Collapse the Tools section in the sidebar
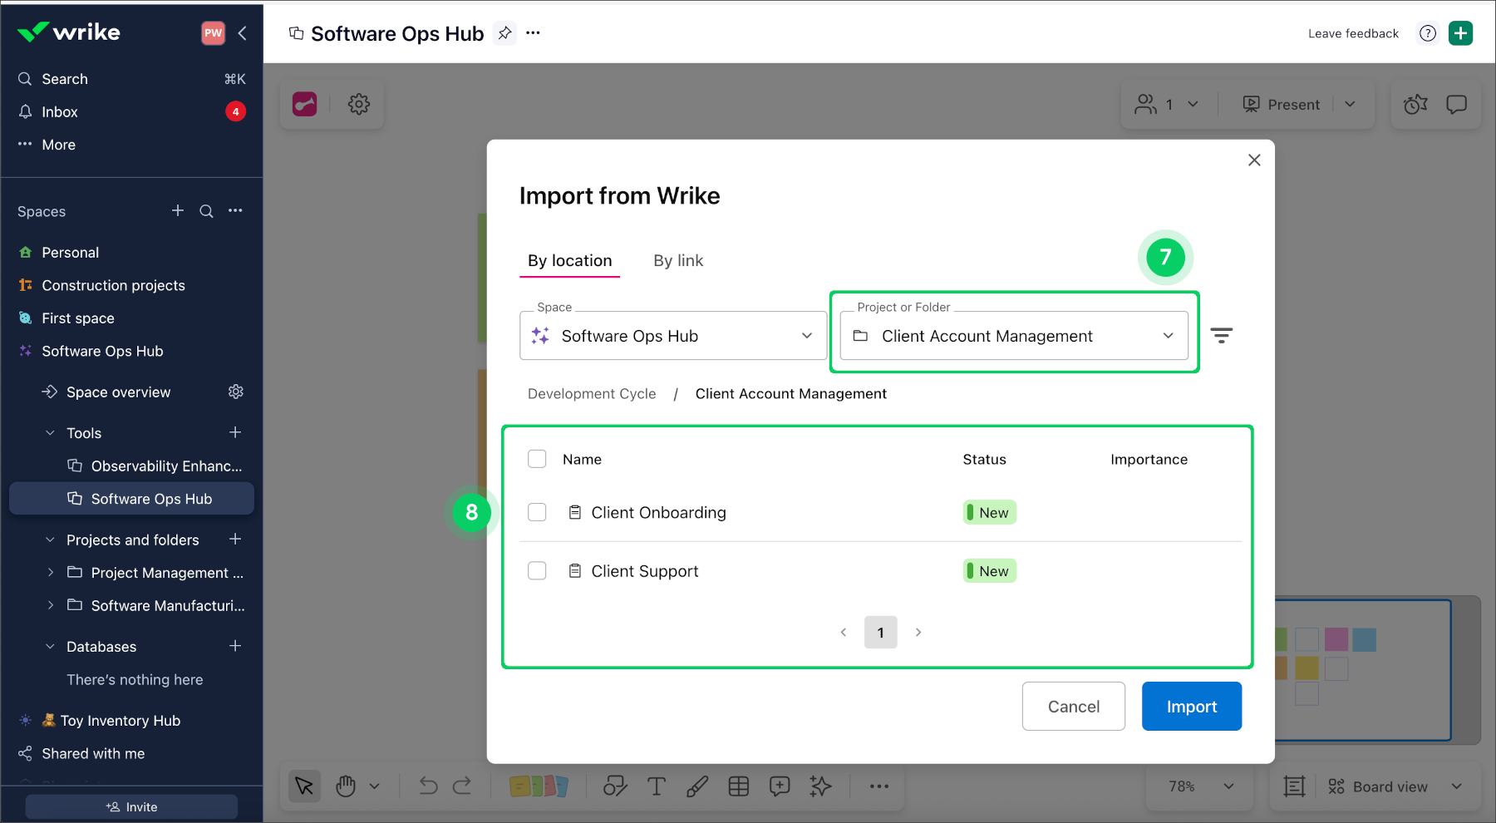This screenshot has height=823, width=1496. pos(48,432)
